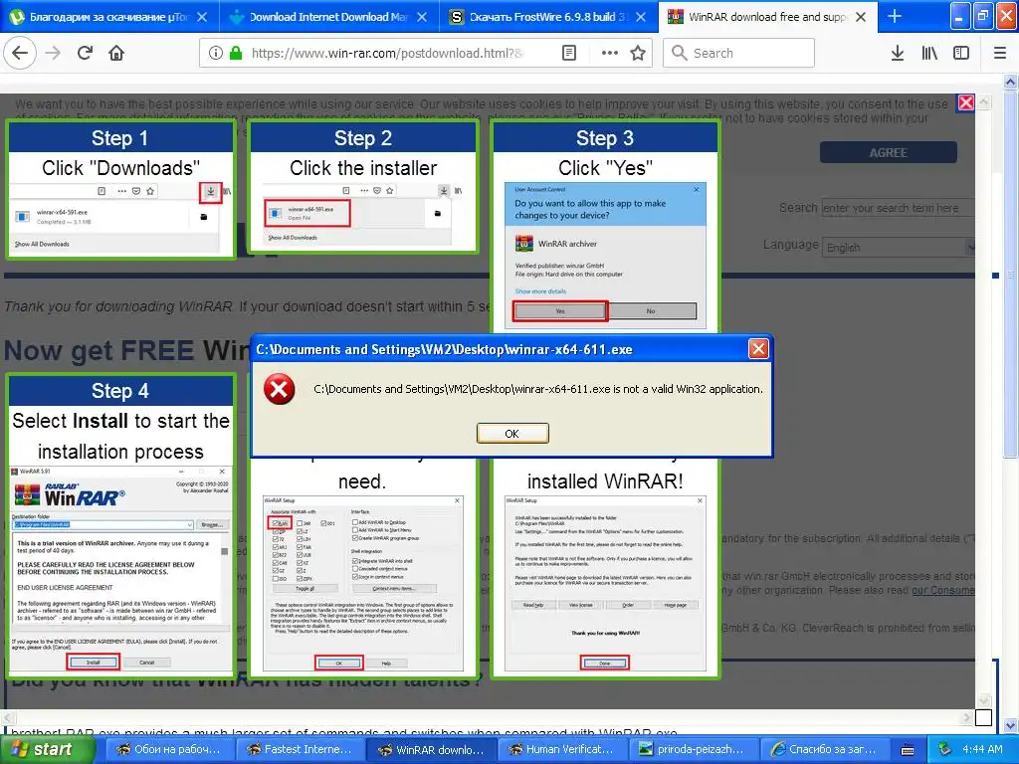Bookmark this page with the star icon
This screenshot has width=1019, height=764.
638,53
